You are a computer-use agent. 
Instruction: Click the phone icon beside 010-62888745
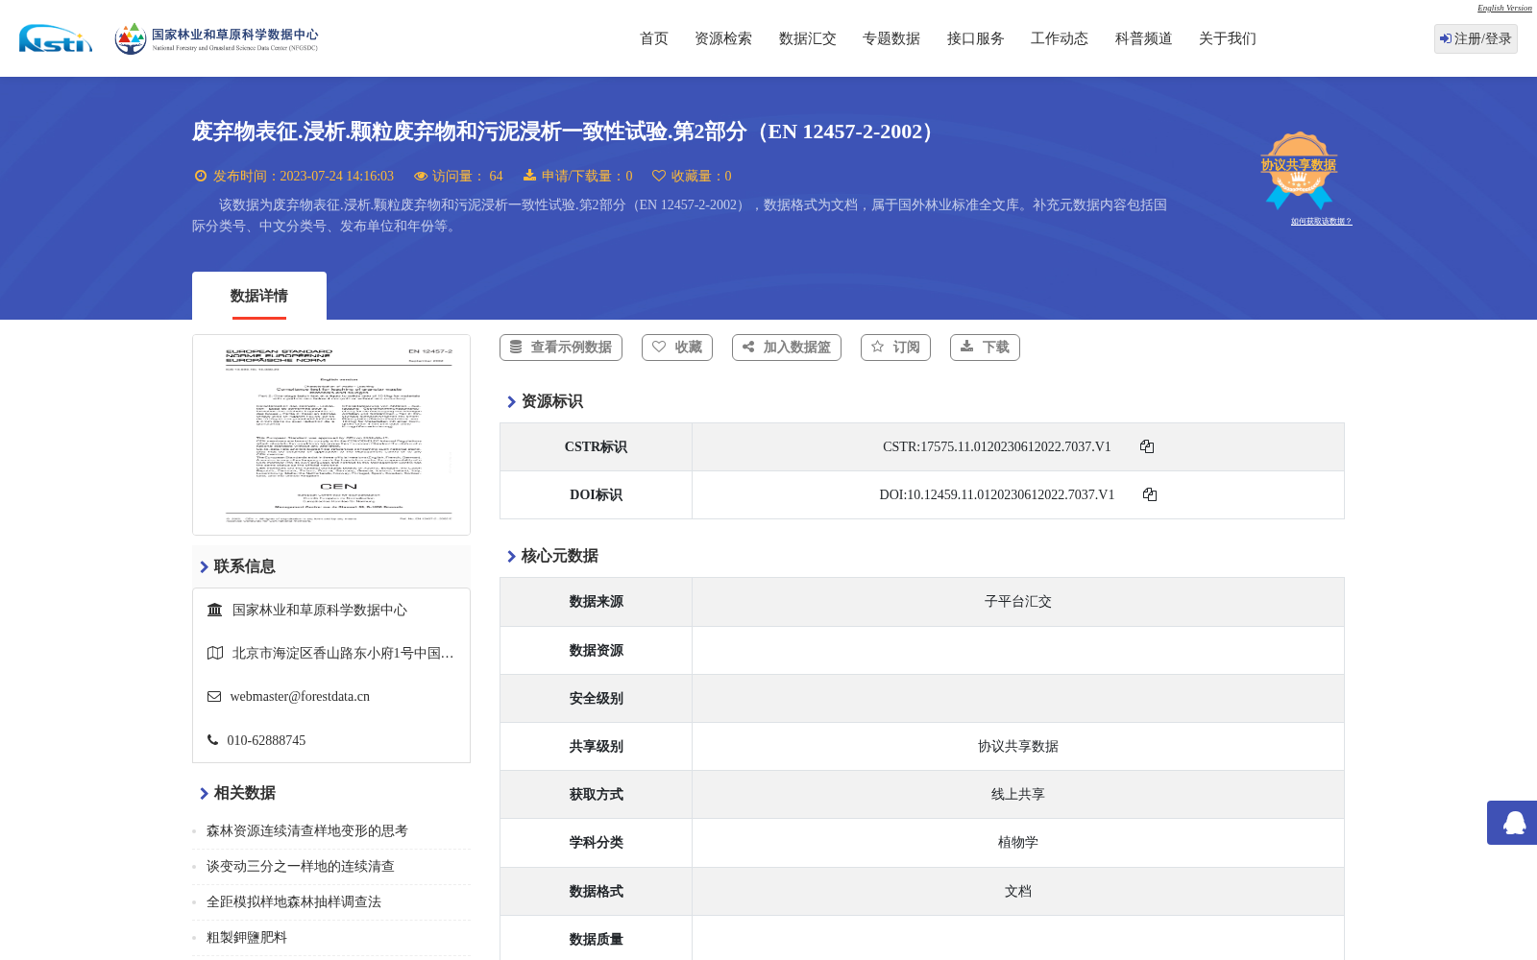(x=213, y=740)
